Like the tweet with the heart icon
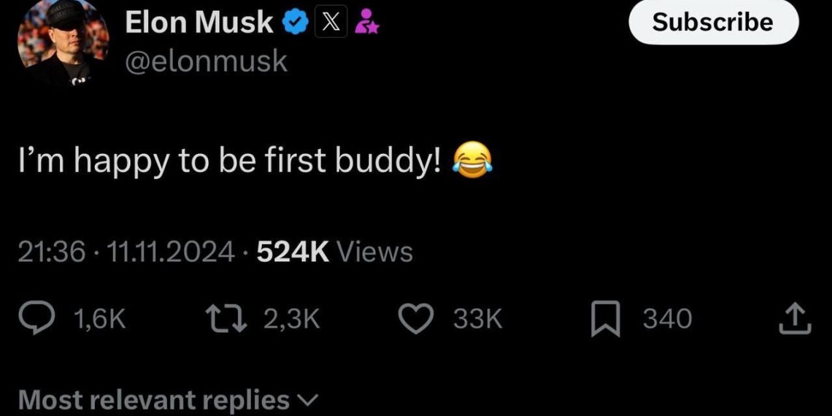 pos(417,319)
